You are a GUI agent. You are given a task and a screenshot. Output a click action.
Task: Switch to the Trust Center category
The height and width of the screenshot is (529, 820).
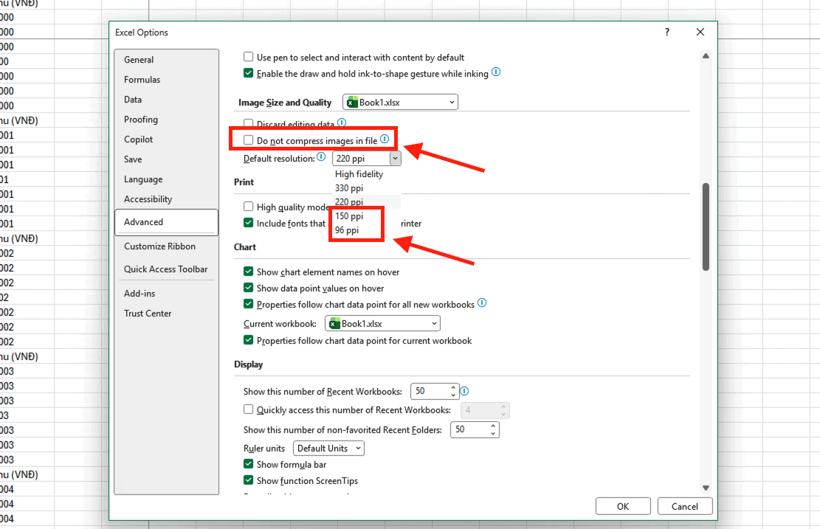148,314
